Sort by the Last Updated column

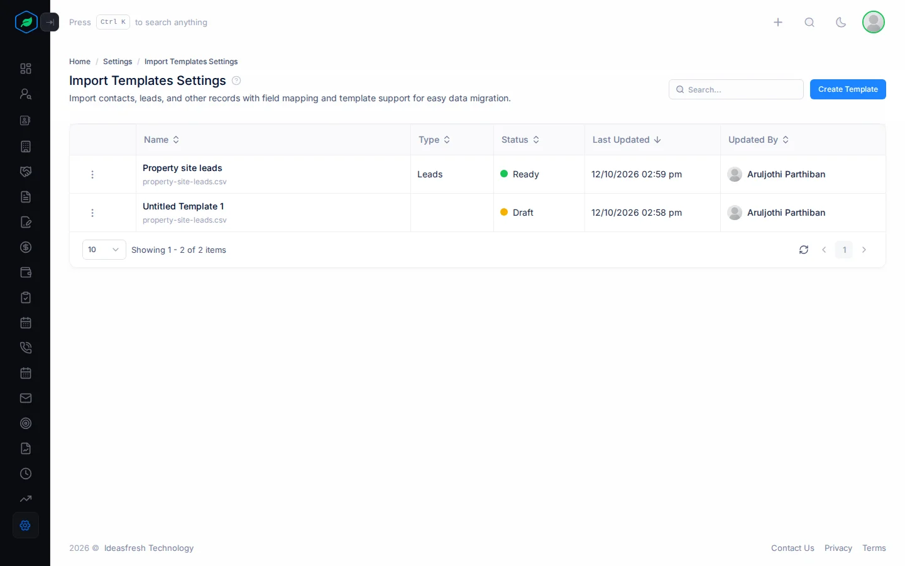coord(627,140)
